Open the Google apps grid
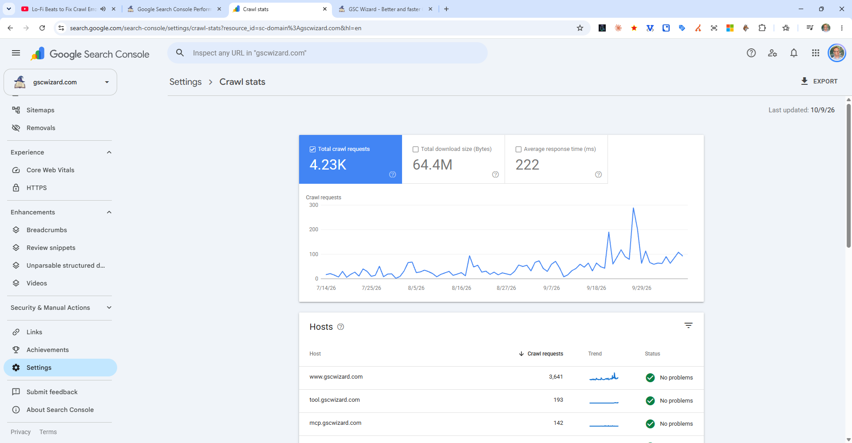 pos(816,53)
